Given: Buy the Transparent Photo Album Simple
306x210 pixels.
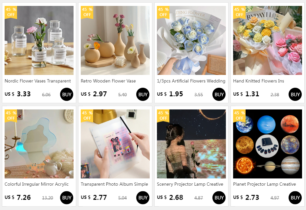Looking at the screenshot, I should (142, 198).
